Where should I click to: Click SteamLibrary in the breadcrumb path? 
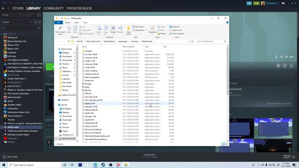click(x=109, y=42)
